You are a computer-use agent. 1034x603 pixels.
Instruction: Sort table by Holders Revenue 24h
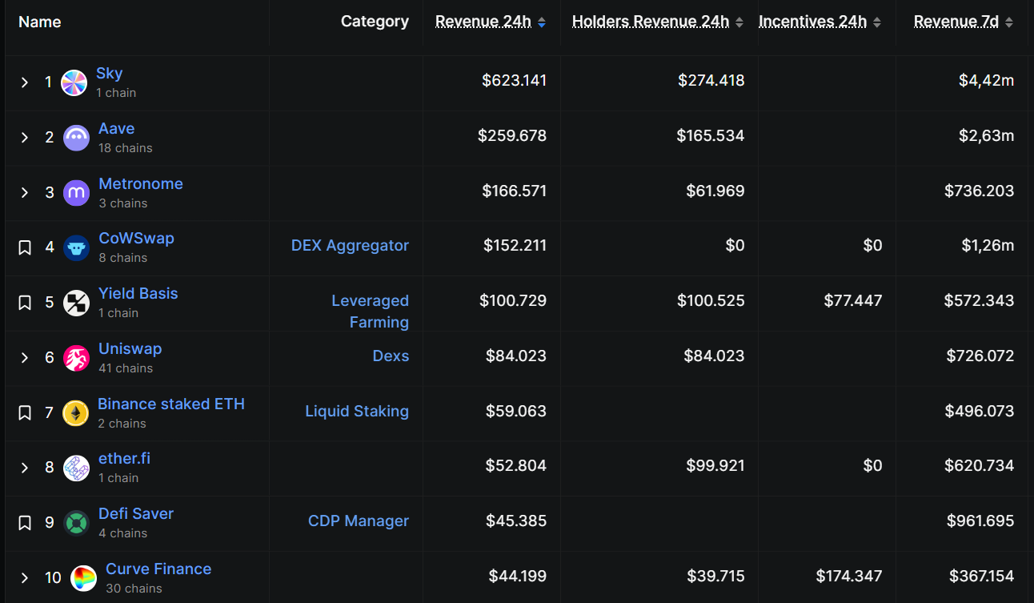click(x=650, y=22)
